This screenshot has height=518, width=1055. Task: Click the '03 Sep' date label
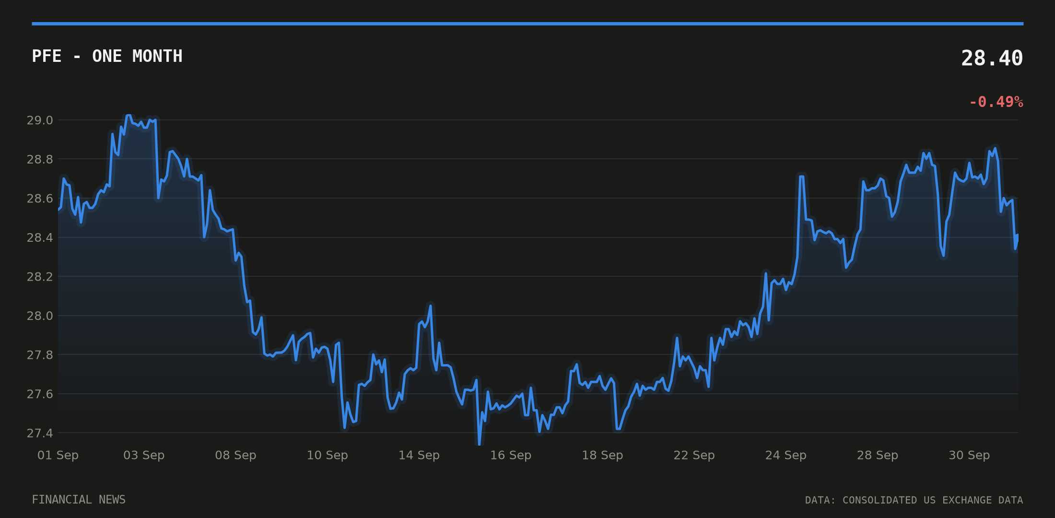click(144, 455)
